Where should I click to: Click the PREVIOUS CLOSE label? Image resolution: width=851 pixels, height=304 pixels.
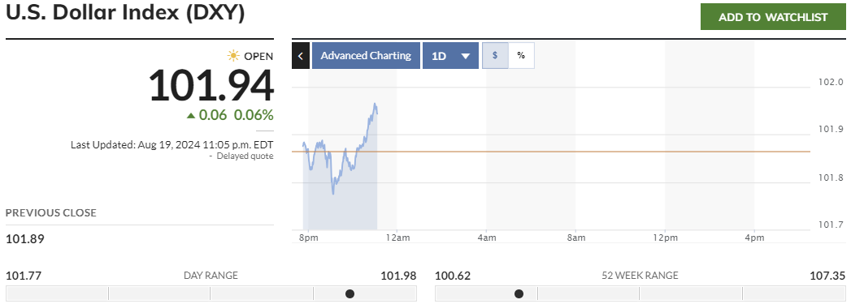[51, 213]
